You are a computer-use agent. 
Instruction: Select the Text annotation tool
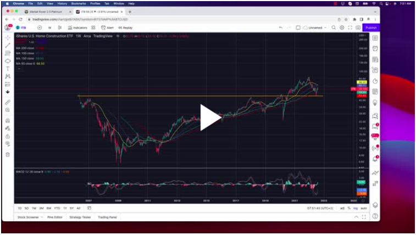(x=8, y=69)
